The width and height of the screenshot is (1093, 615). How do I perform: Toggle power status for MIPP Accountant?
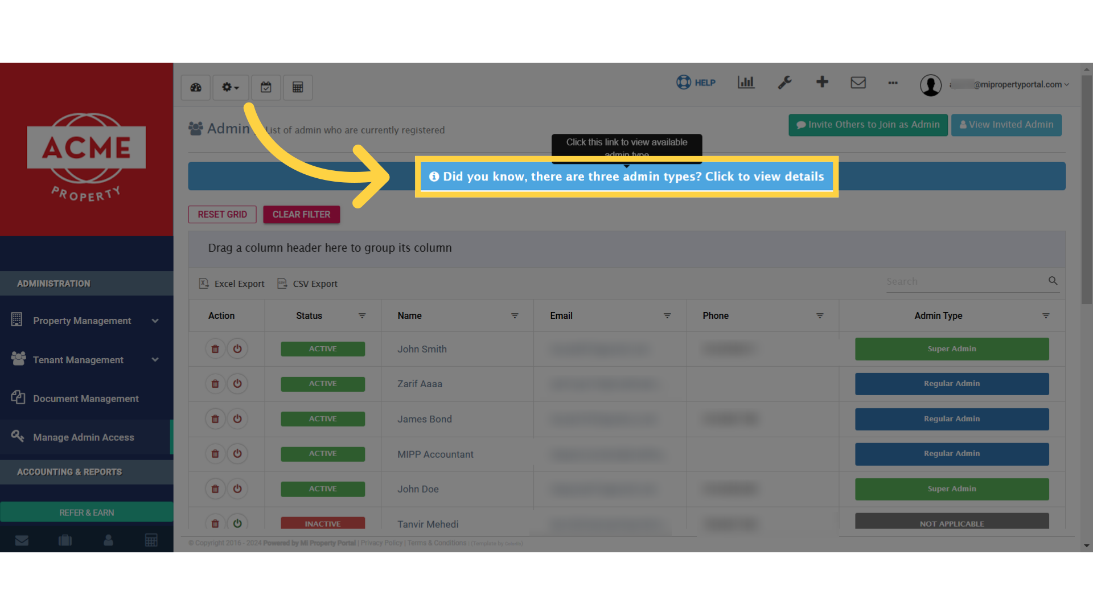(237, 454)
